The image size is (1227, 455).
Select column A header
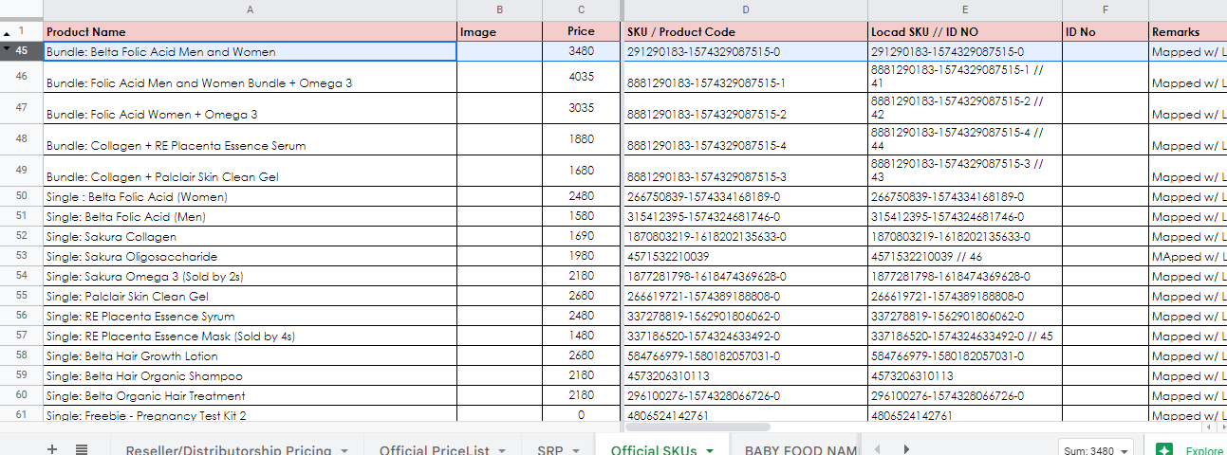pos(250,9)
